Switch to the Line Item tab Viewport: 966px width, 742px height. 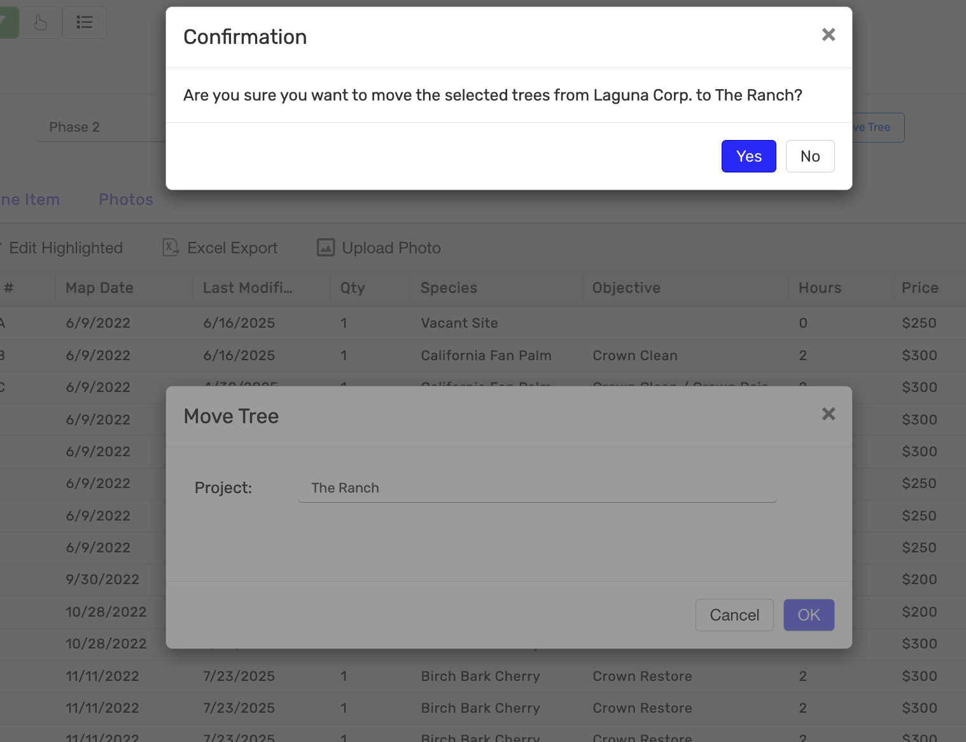click(29, 200)
